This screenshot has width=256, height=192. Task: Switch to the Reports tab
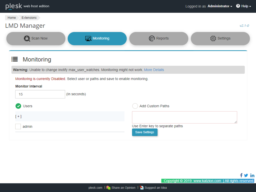[x=159, y=38]
